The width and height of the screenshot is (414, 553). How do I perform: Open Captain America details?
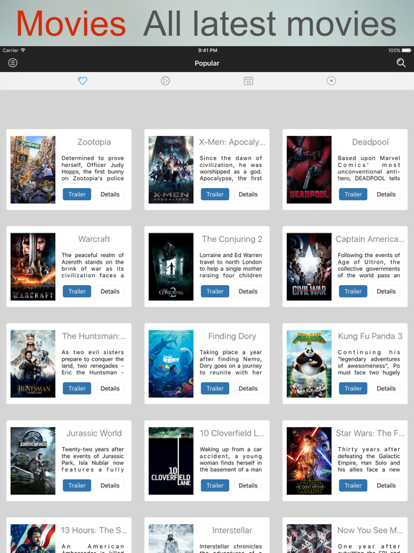point(386,292)
